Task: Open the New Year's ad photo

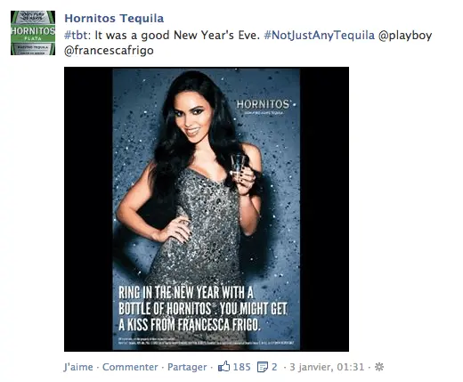Action: click(x=207, y=209)
